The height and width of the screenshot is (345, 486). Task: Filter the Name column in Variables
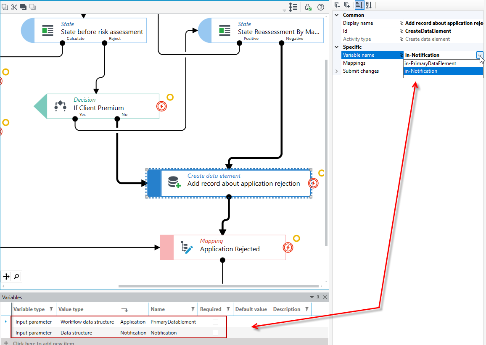(193, 309)
